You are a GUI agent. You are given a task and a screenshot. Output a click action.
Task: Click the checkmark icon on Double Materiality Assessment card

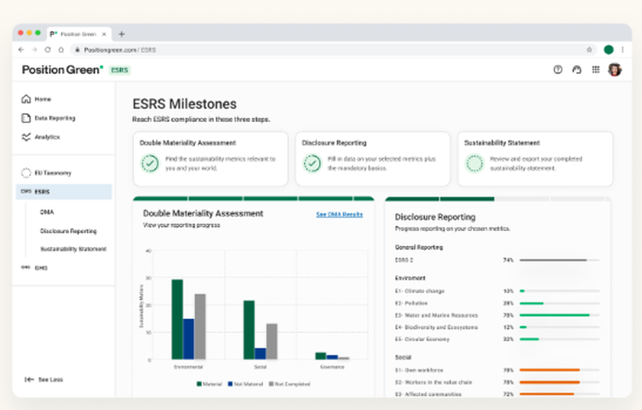150,163
